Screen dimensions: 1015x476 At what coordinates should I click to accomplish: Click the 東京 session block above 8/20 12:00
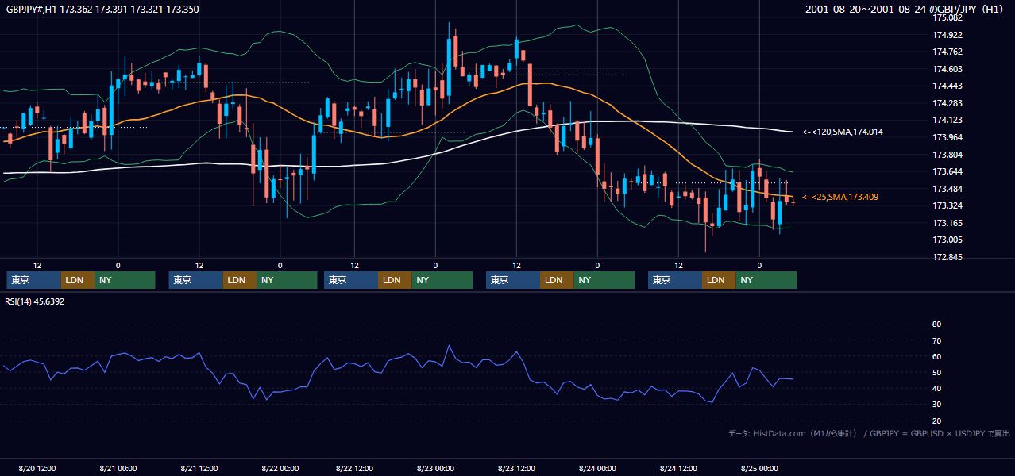33,280
